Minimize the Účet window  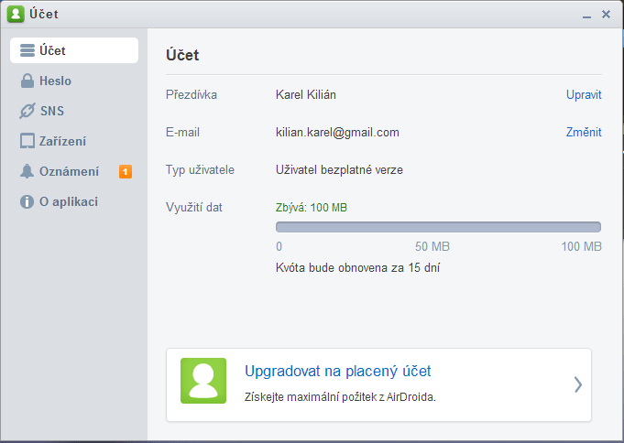pyautogui.click(x=586, y=16)
